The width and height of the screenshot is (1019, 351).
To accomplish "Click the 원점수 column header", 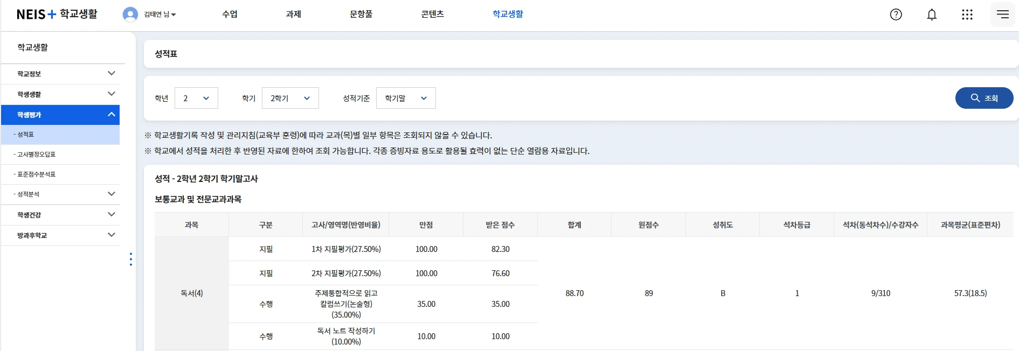I will click(x=649, y=225).
